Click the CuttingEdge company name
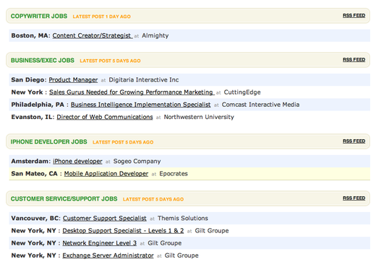Image resolution: width=376 pixels, height=267 pixels. [x=242, y=92]
